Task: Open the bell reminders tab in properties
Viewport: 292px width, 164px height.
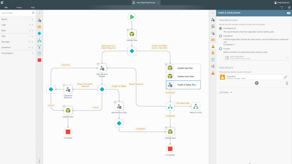Action: pos(213,53)
